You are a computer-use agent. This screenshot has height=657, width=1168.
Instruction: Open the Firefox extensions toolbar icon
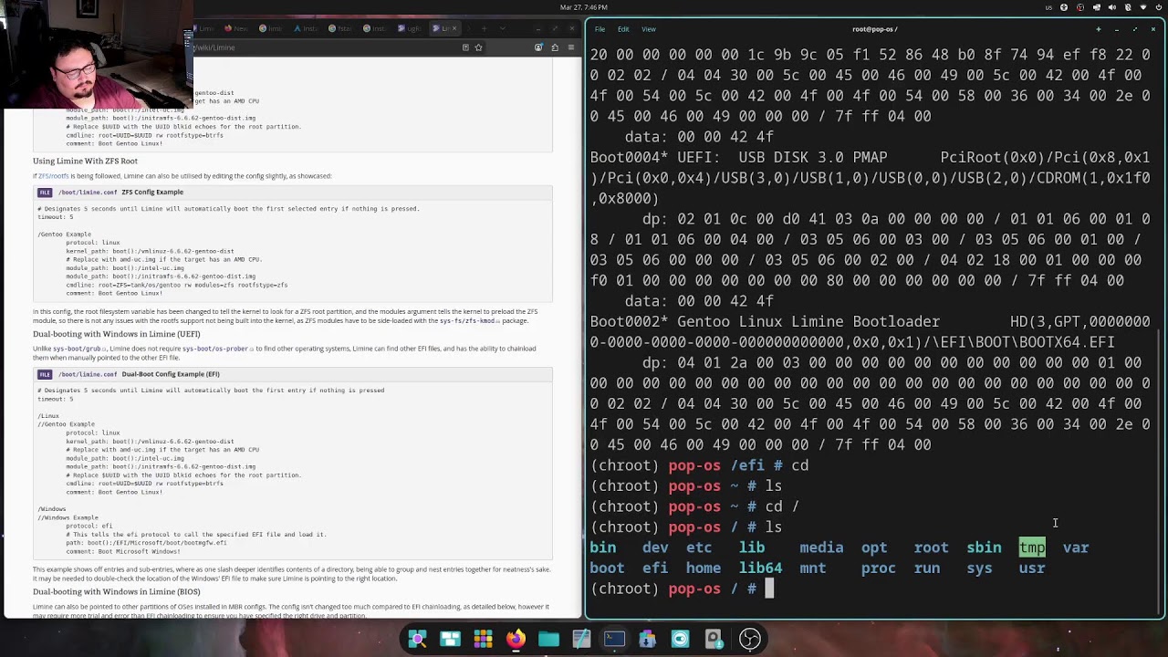tap(555, 47)
